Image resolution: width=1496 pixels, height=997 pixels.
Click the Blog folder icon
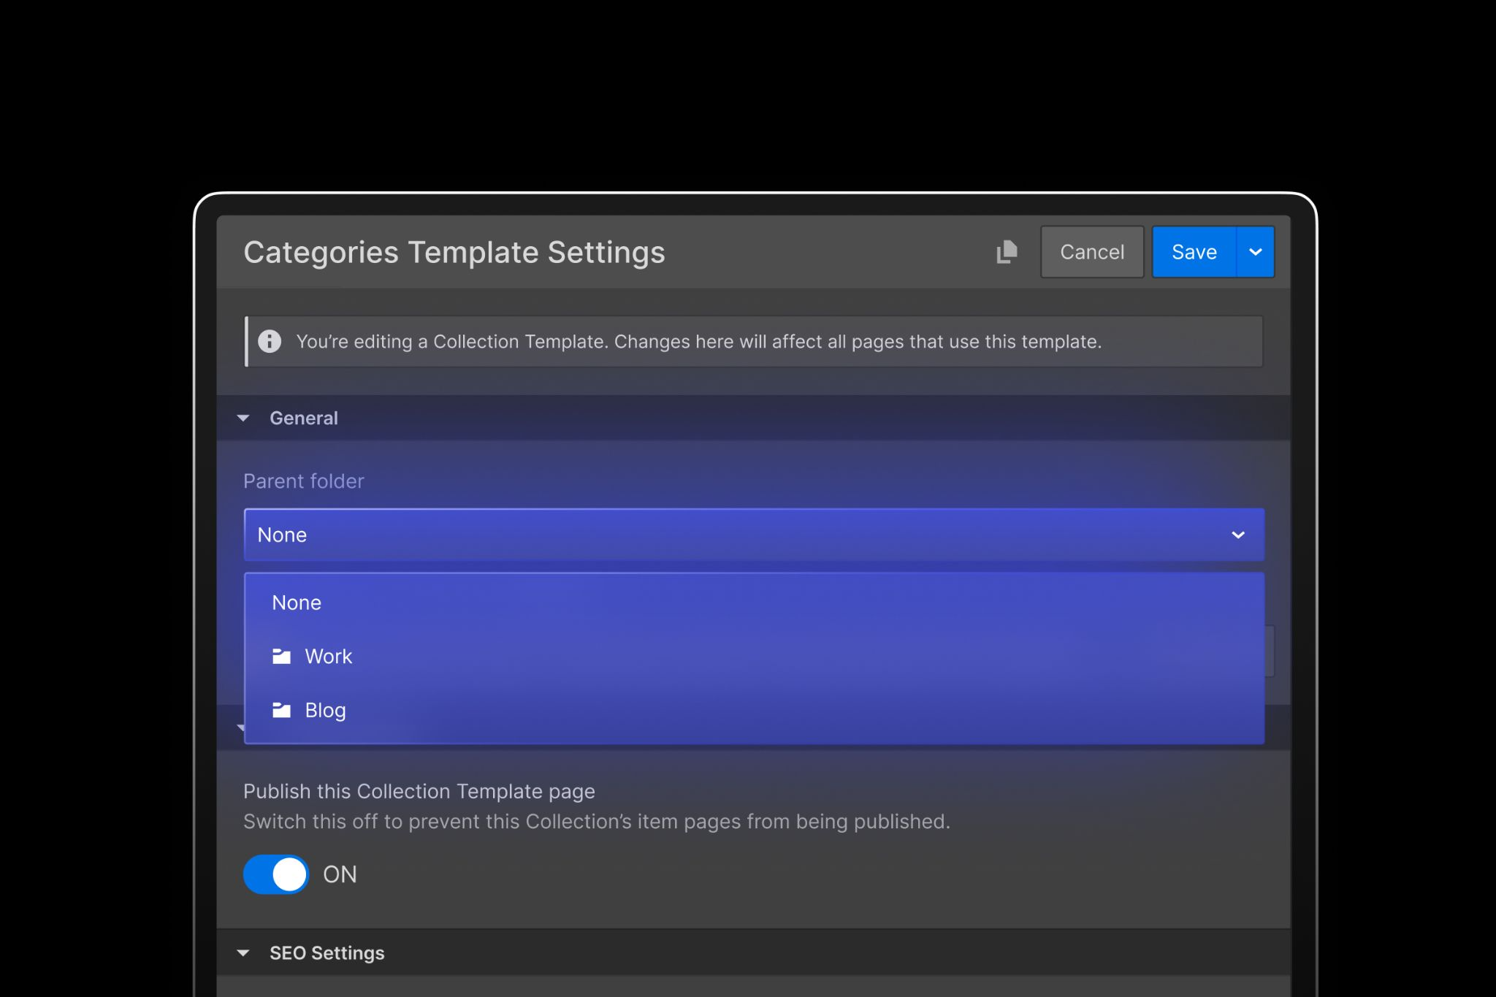pos(281,710)
